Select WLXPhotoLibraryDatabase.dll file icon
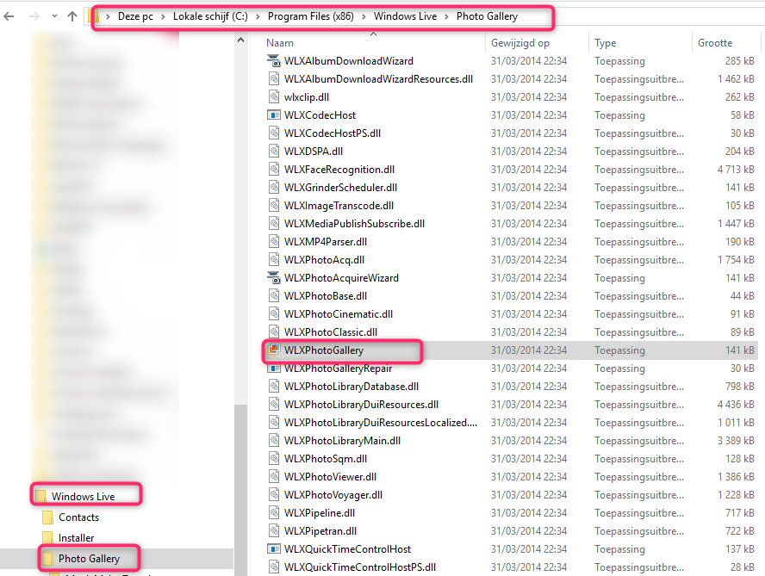Image resolution: width=765 pixels, height=576 pixels. [274, 387]
